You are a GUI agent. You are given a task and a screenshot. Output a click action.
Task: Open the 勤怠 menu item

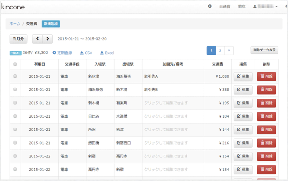(x=242, y=7)
